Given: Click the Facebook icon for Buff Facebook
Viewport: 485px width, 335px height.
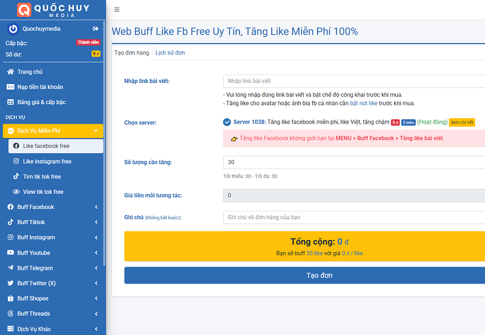Looking at the screenshot, I should tap(10, 207).
